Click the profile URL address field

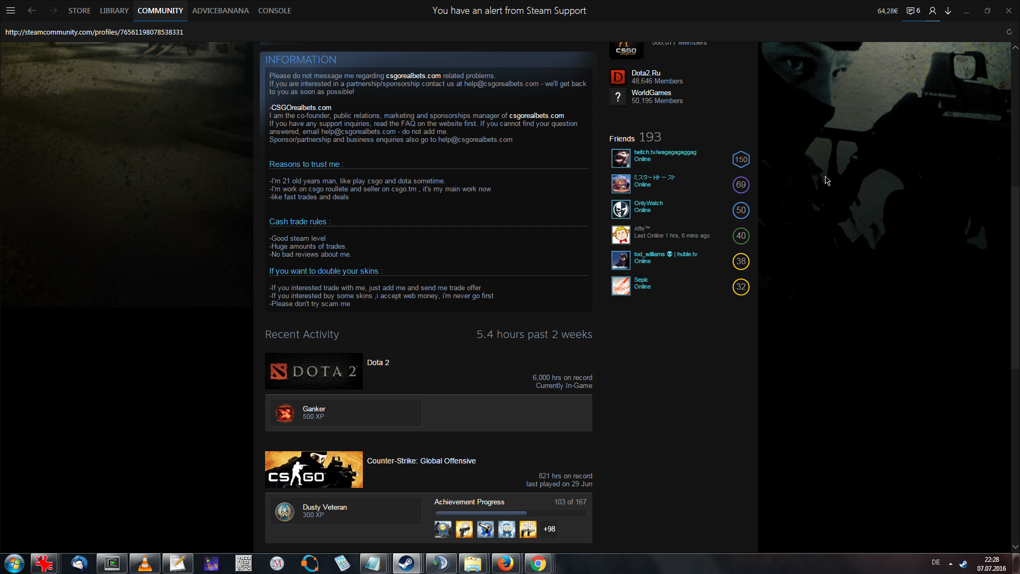click(94, 32)
